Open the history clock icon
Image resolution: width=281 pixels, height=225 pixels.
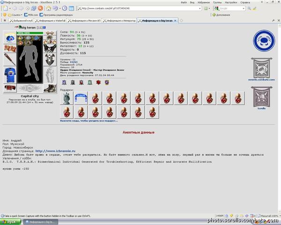[x=65, y=8]
